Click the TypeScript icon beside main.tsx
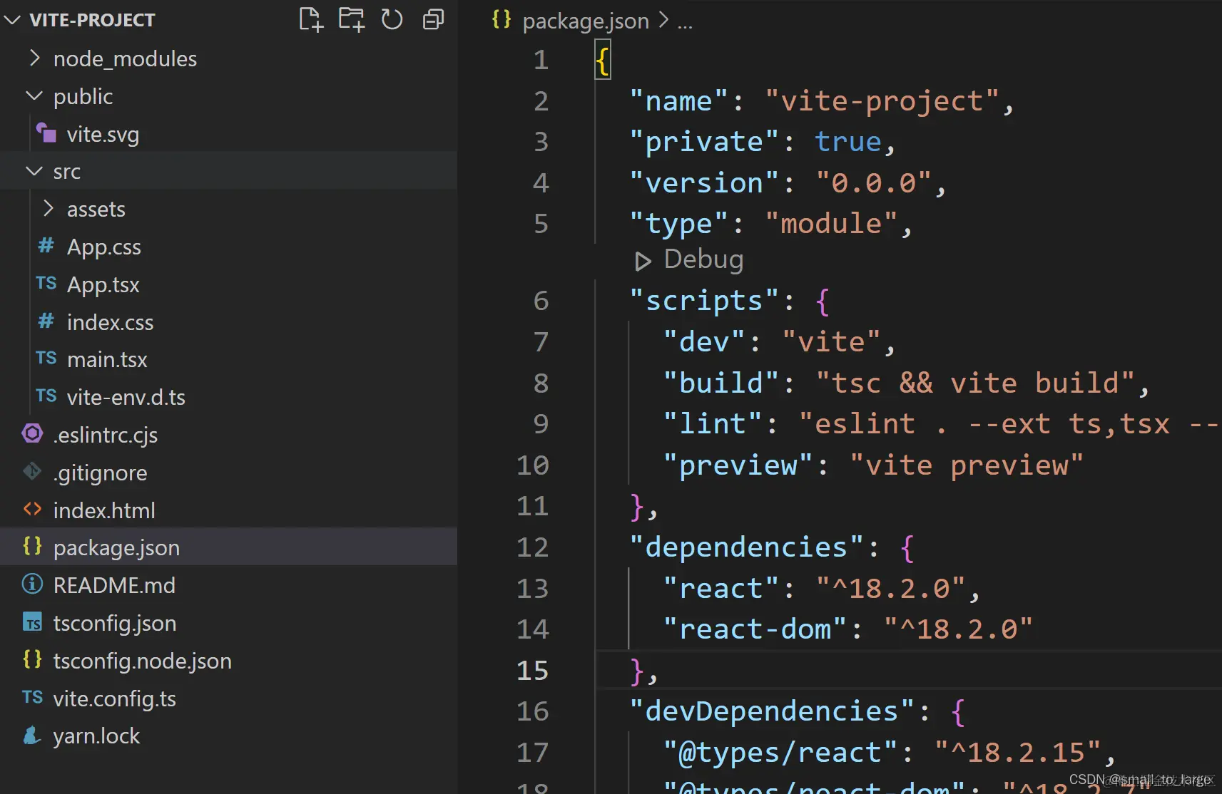The width and height of the screenshot is (1222, 794). 45,359
